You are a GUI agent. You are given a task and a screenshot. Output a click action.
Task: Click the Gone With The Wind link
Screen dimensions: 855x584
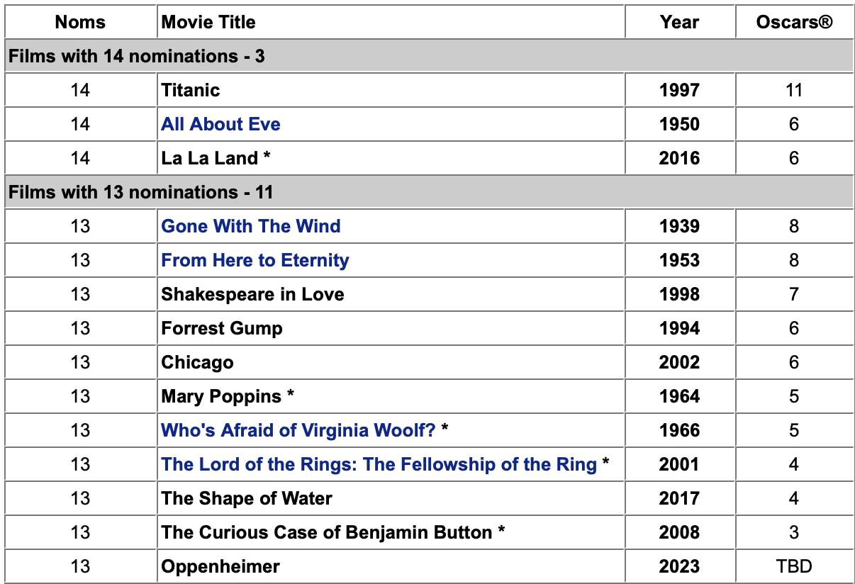(251, 226)
